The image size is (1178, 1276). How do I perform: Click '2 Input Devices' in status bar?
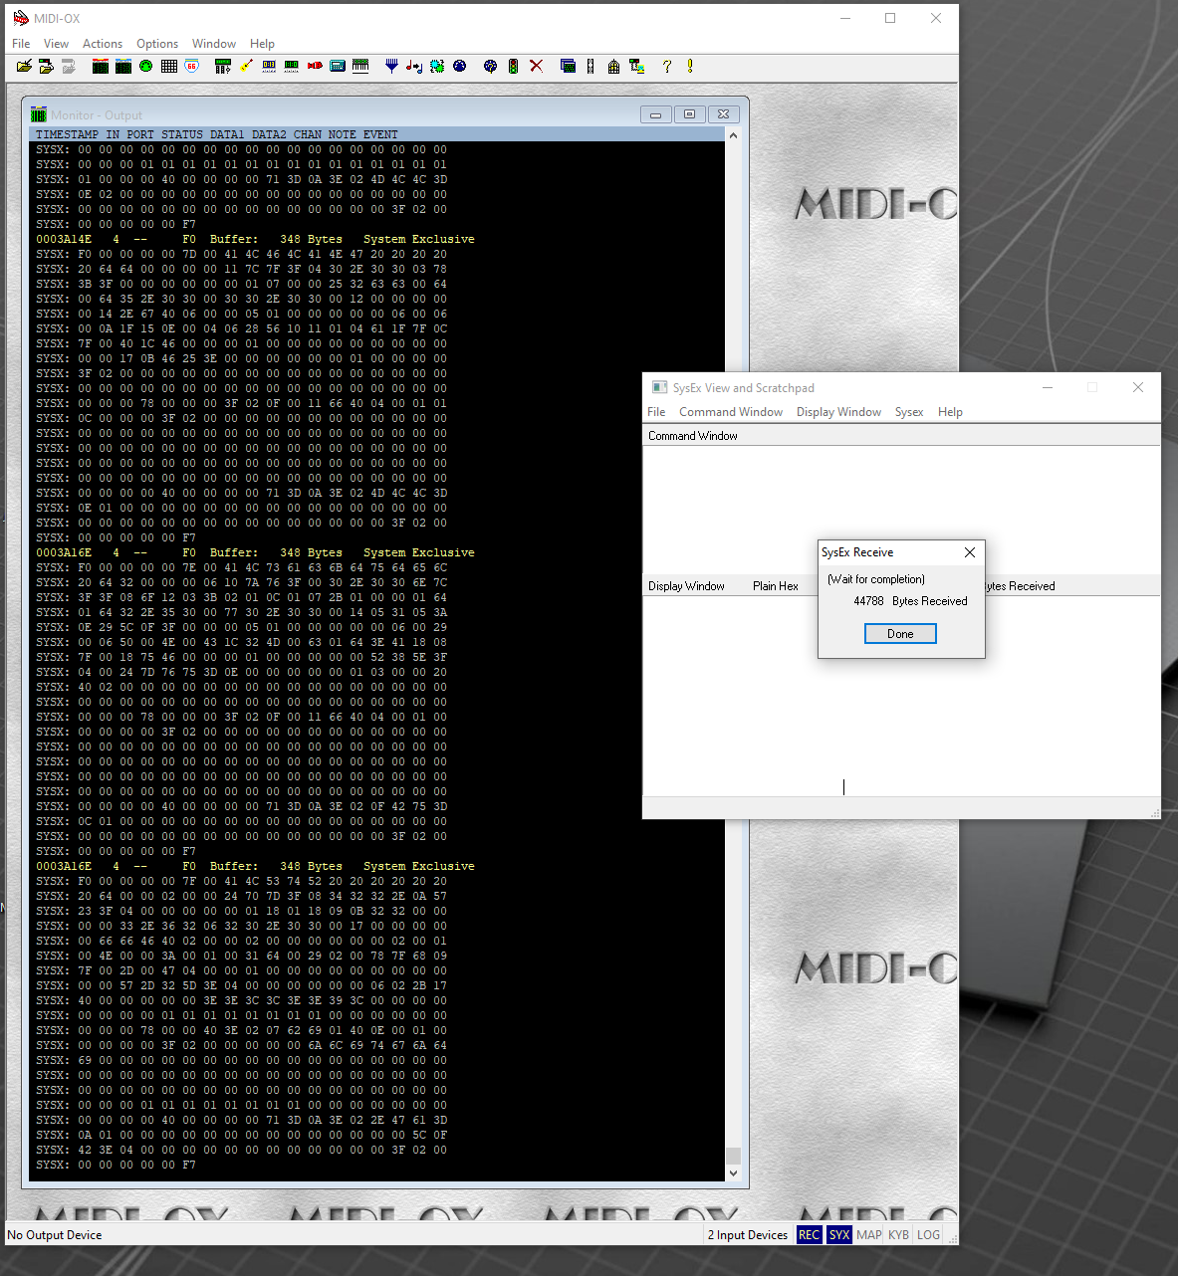tap(748, 1235)
